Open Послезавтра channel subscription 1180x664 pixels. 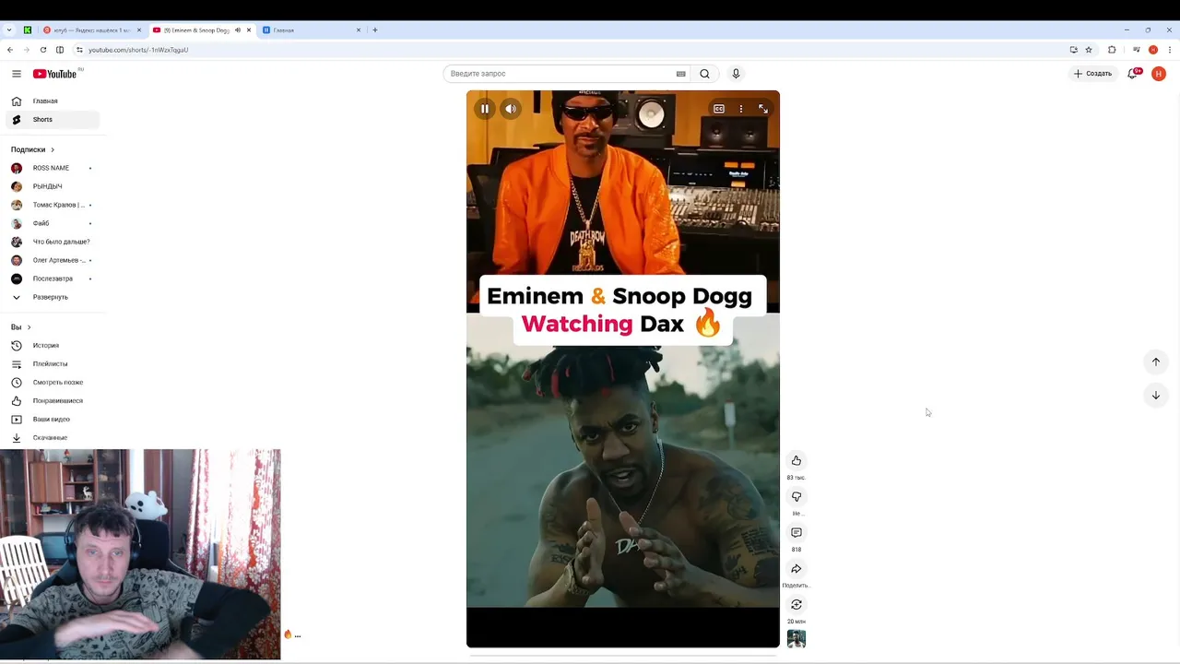click(x=53, y=279)
